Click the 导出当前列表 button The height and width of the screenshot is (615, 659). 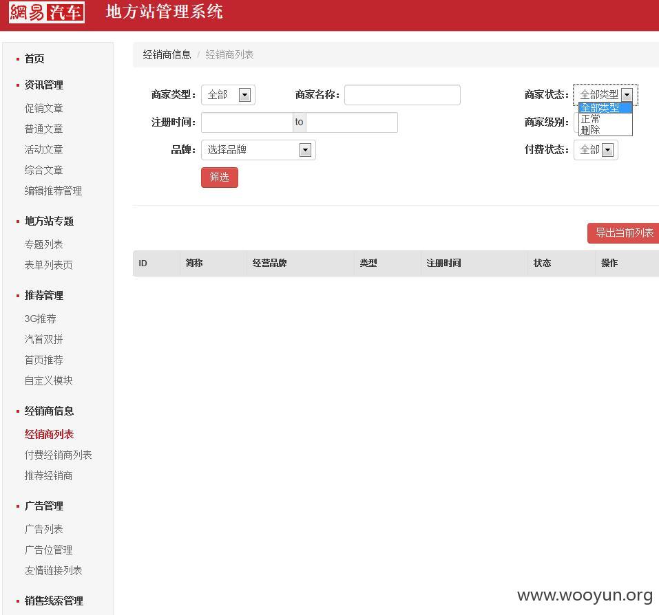[624, 233]
